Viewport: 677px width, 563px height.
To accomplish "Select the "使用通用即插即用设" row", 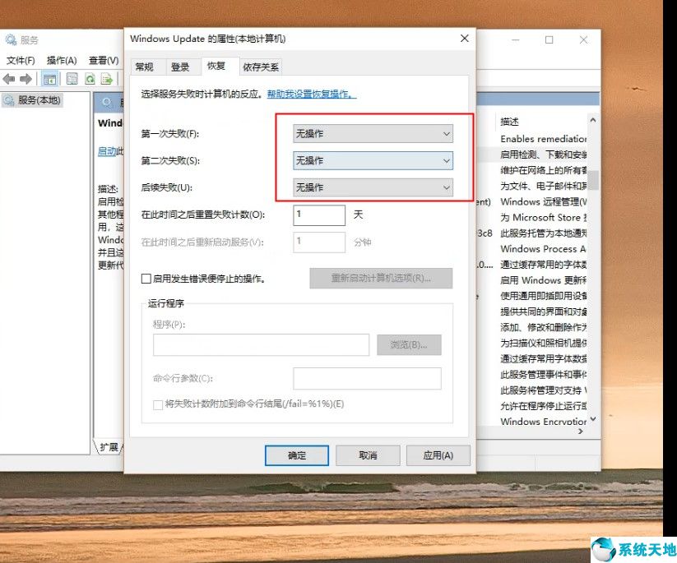I will click(543, 296).
